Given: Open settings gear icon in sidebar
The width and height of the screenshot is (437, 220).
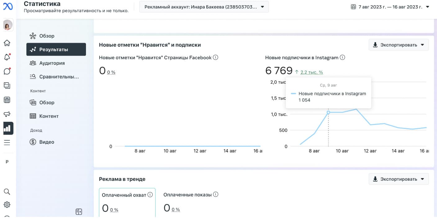Looking at the screenshot, I should pyautogui.click(x=7, y=205).
